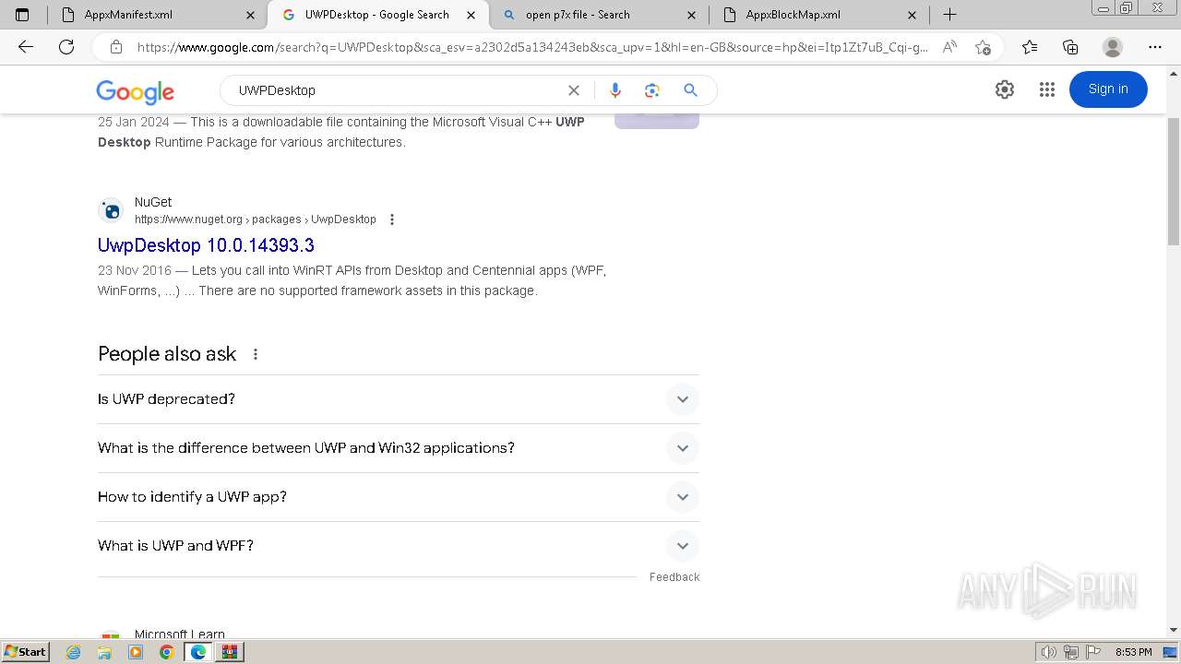The height and width of the screenshot is (664, 1181).
Task: Go to Google home via logo
Action: (x=135, y=91)
